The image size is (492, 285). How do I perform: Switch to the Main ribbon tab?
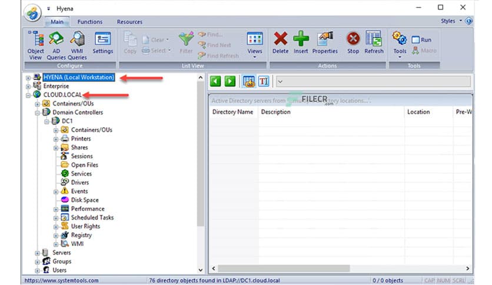[x=57, y=22]
